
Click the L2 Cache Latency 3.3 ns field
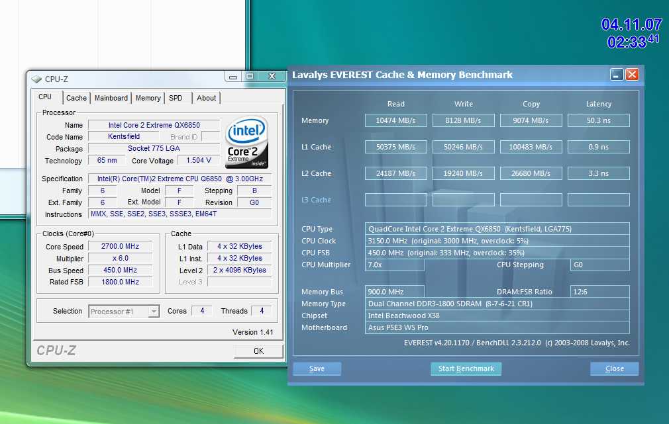coord(599,173)
